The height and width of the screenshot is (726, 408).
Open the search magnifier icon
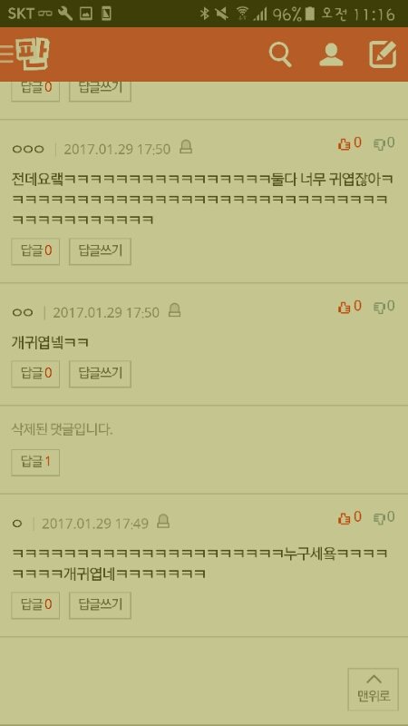280,55
